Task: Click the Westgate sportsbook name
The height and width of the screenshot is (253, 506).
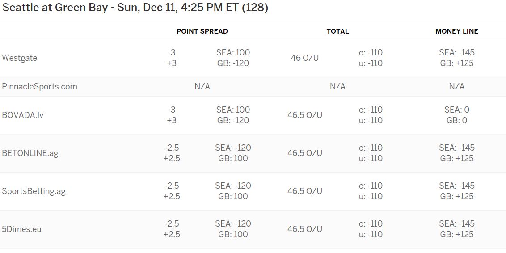Action: click(19, 58)
